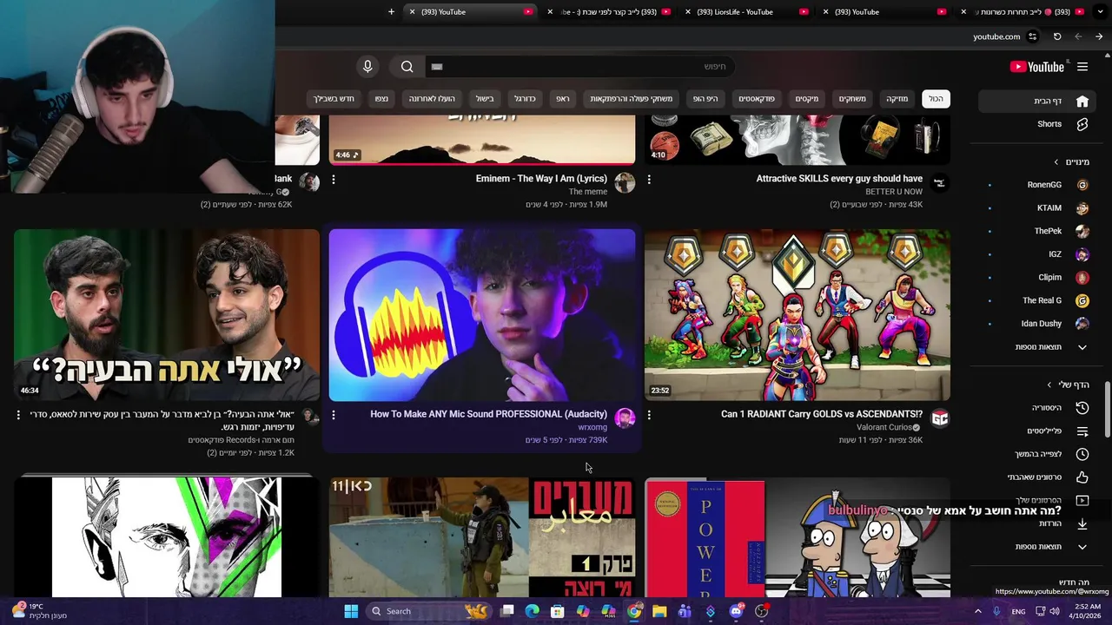Select the פודקאסטים filter chip
The width and height of the screenshot is (1112, 625).
(x=757, y=99)
